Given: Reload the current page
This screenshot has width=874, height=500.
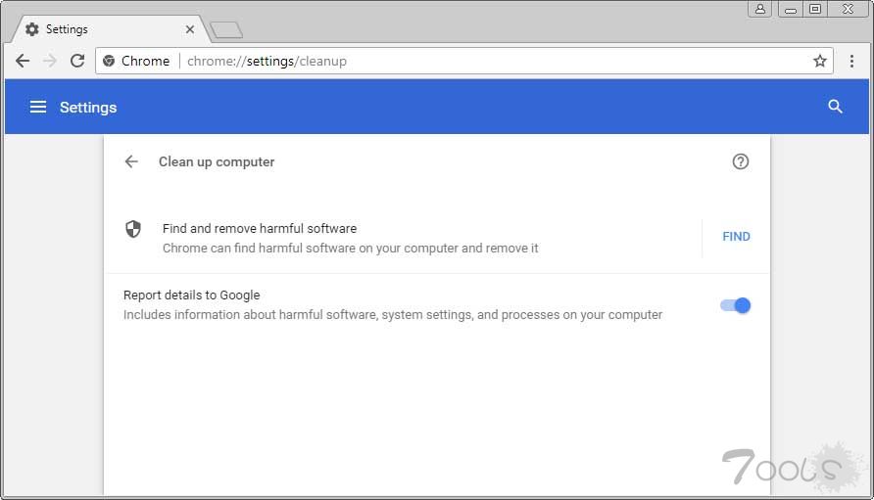Looking at the screenshot, I should click(x=77, y=61).
